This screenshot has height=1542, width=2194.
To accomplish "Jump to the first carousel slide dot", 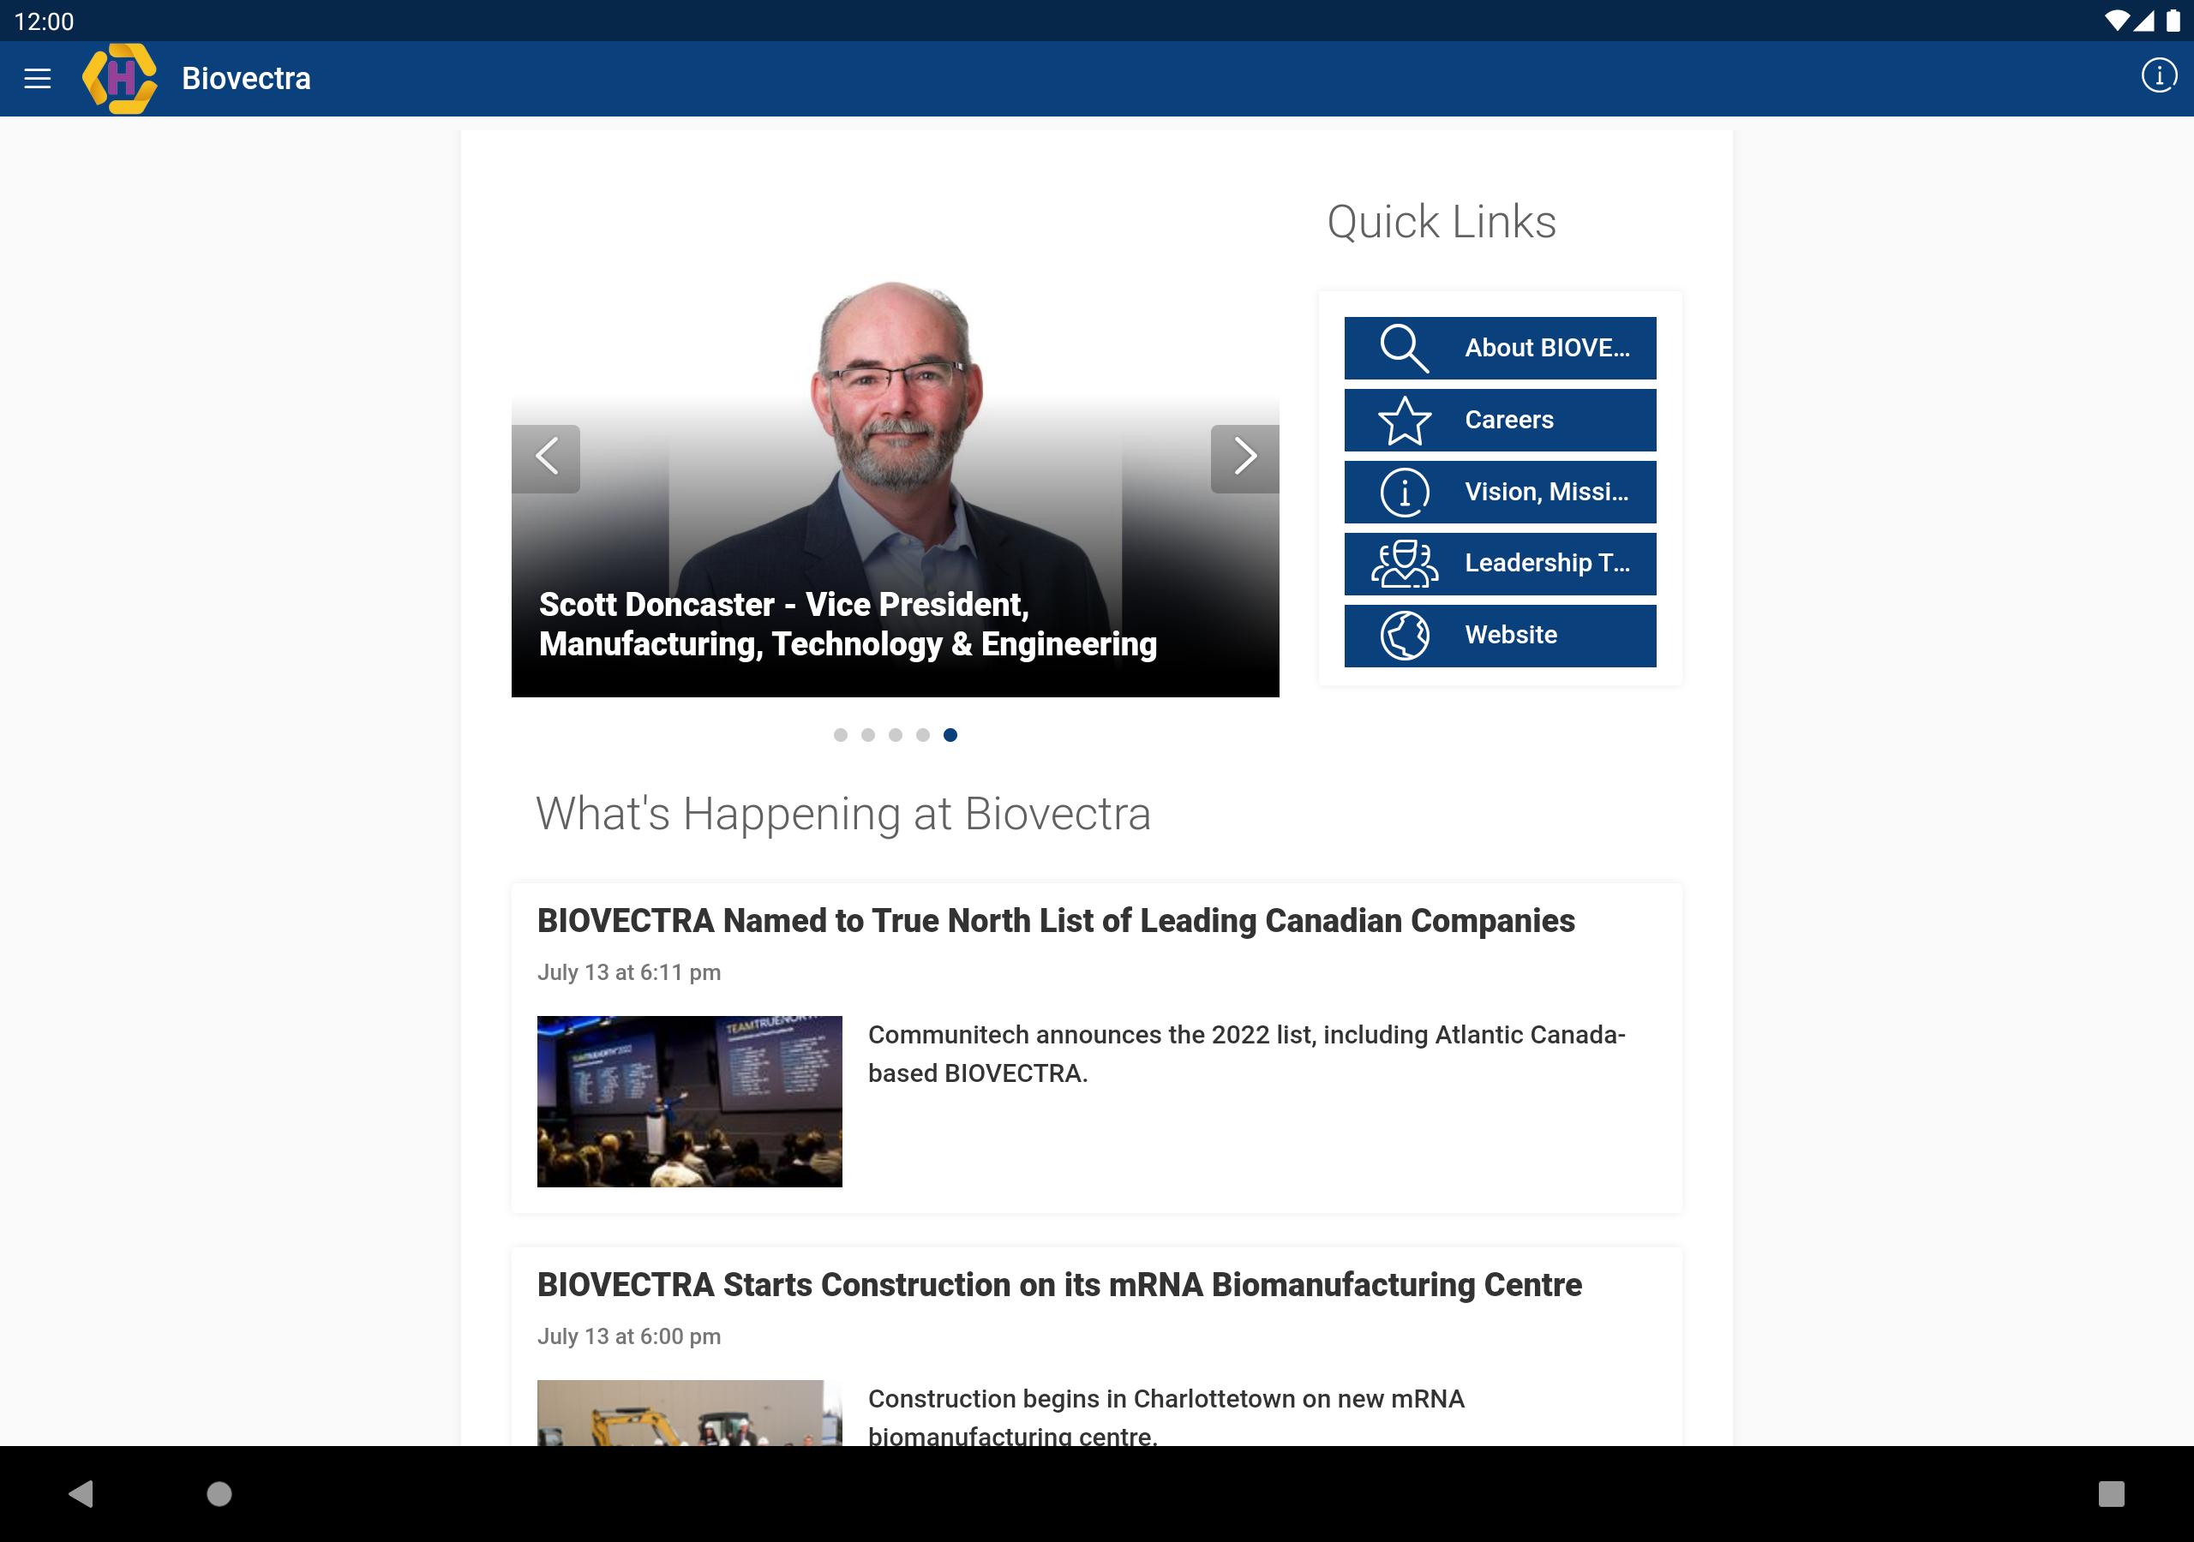I will [840, 735].
